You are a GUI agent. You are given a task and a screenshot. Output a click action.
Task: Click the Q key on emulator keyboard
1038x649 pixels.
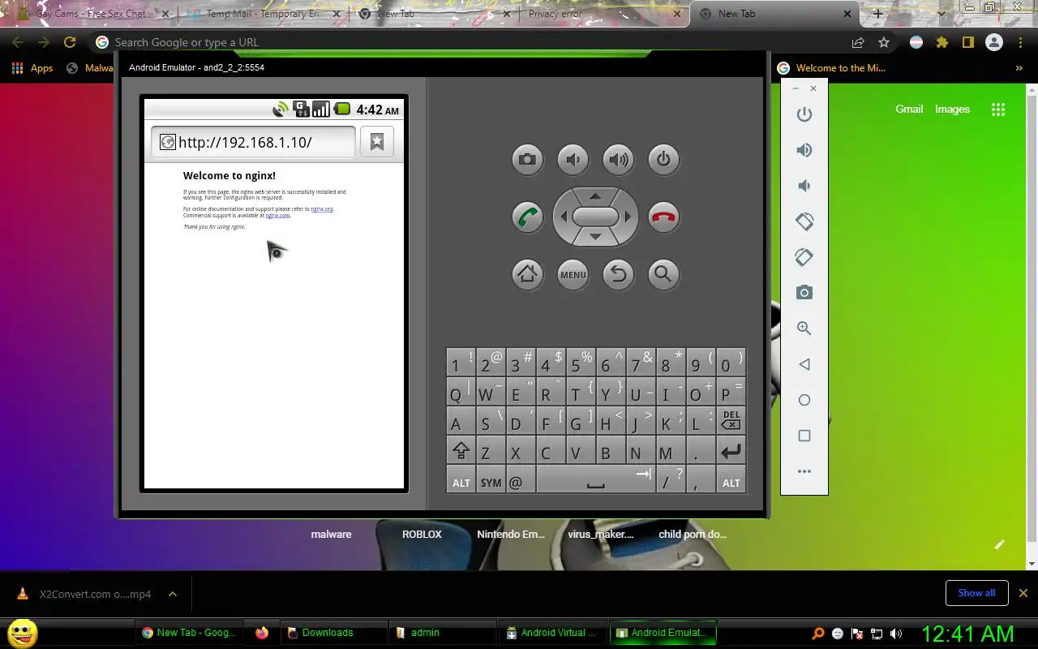461,391
